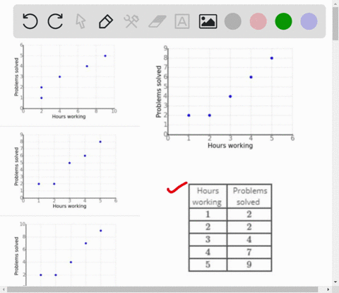This screenshot has height=293, width=339.
Task: Choose the green color swatch
Action: 283,21
